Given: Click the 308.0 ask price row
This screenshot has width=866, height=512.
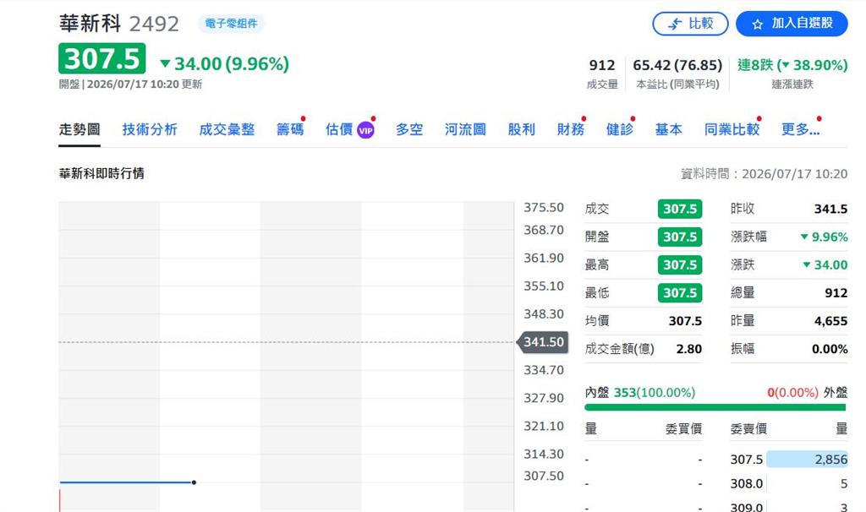Looking at the screenshot, I should pyautogui.click(x=747, y=484).
